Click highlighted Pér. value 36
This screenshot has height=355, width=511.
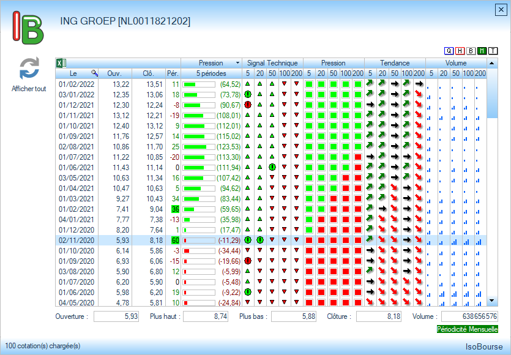click(x=175, y=209)
